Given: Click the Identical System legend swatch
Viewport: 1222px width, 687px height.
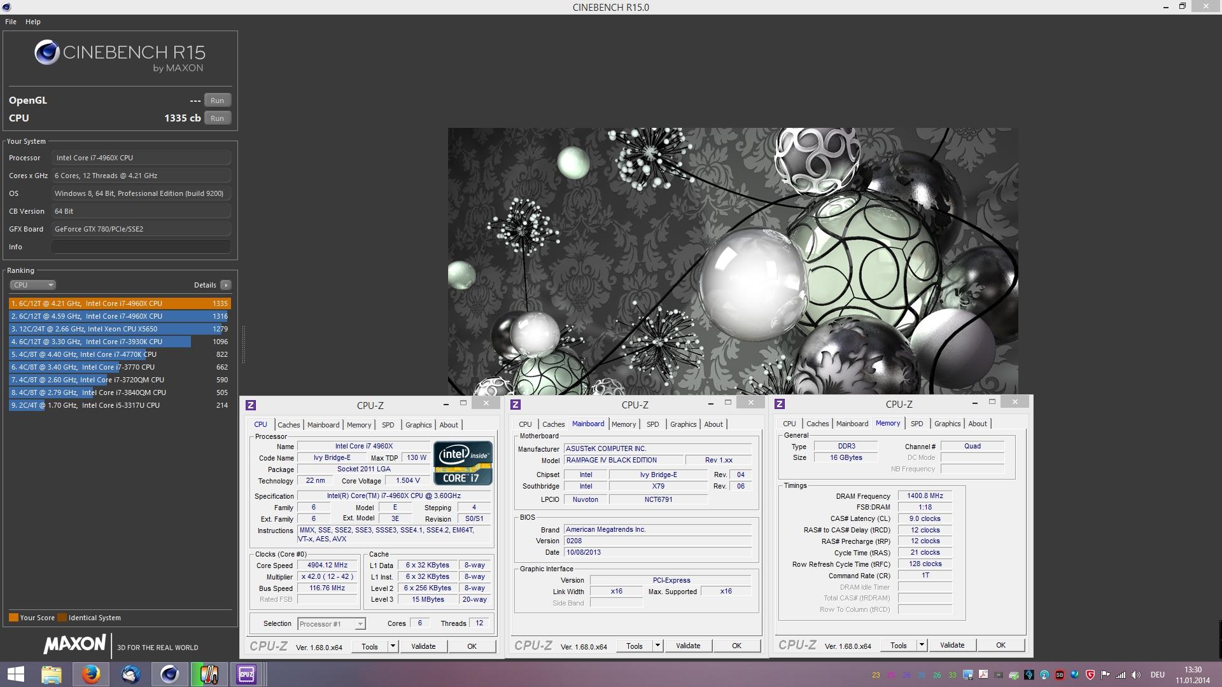Looking at the screenshot, I should [62, 618].
